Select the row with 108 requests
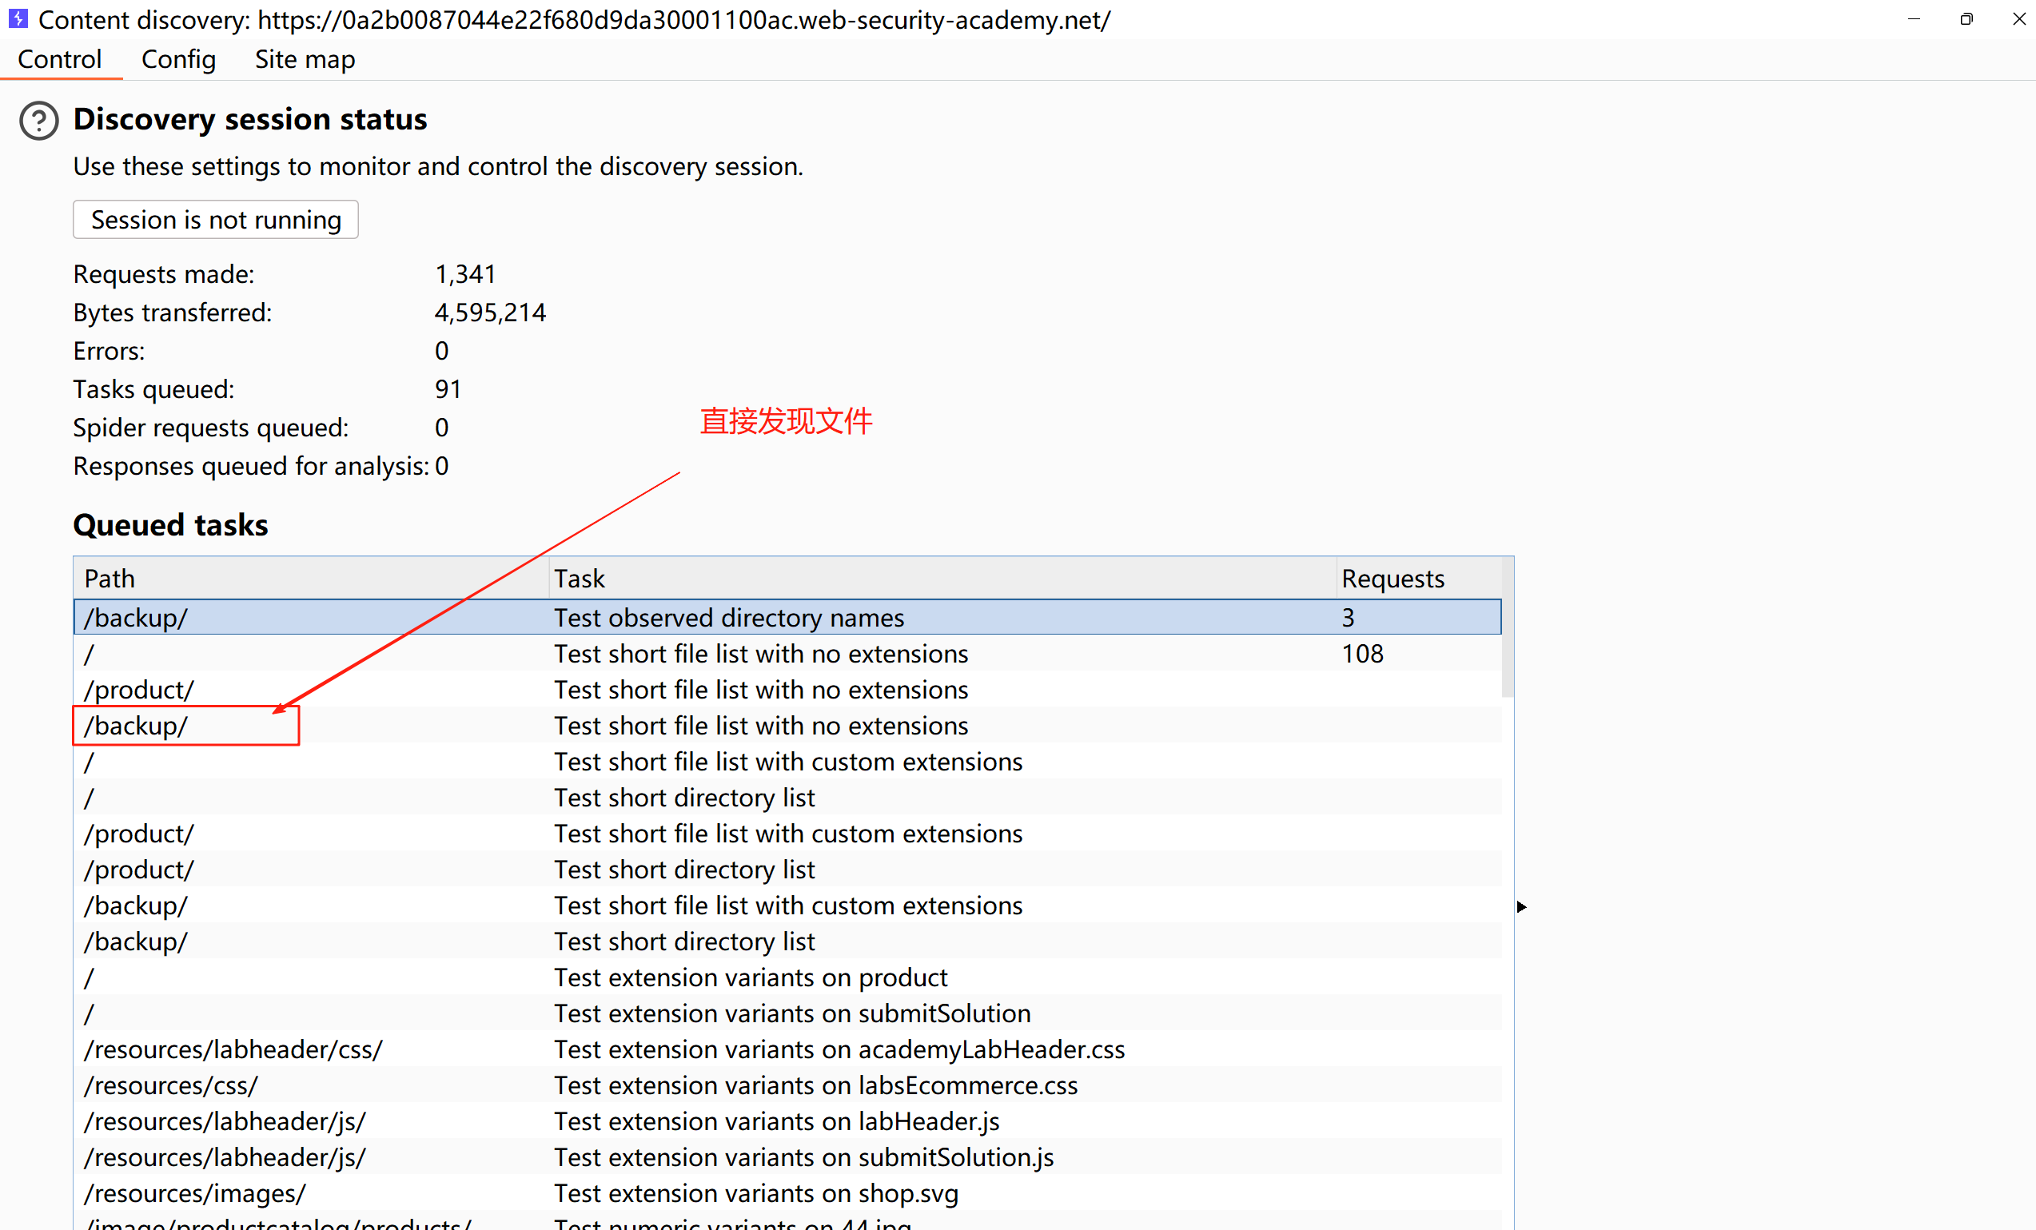The height and width of the screenshot is (1230, 2036). pyautogui.click(x=1362, y=655)
